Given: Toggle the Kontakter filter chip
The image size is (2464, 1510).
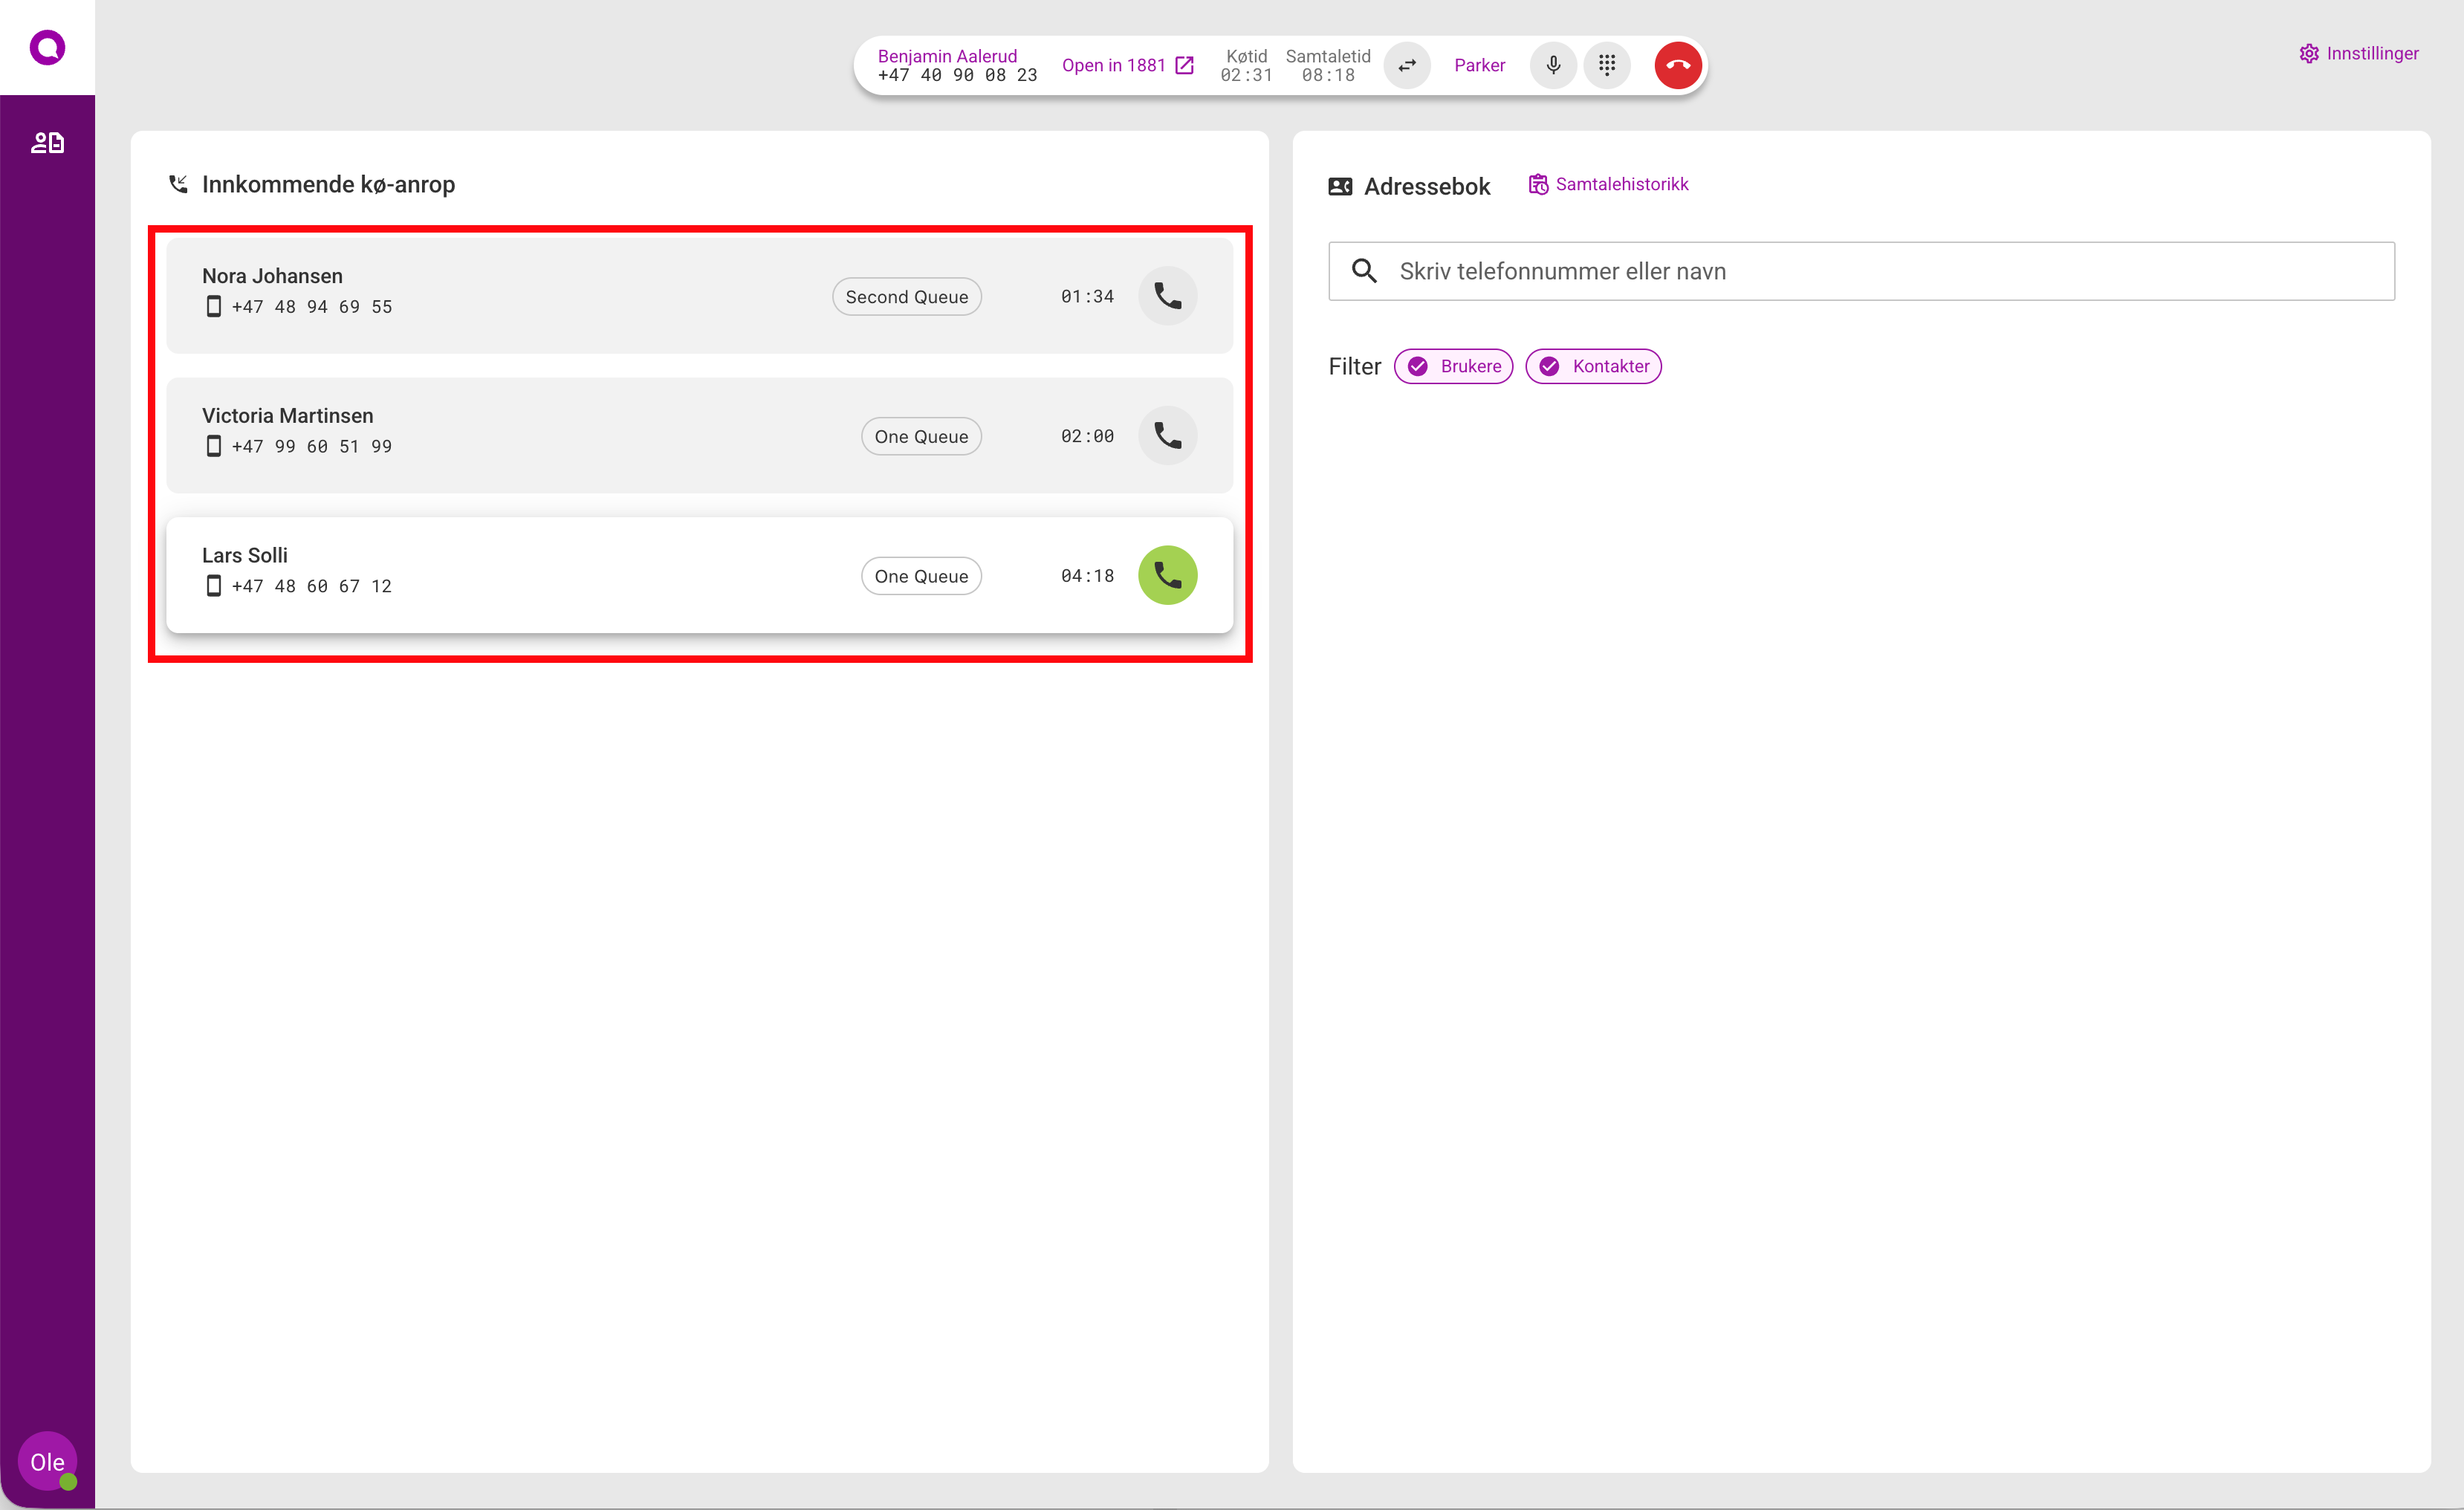Looking at the screenshot, I should (1593, 366).
